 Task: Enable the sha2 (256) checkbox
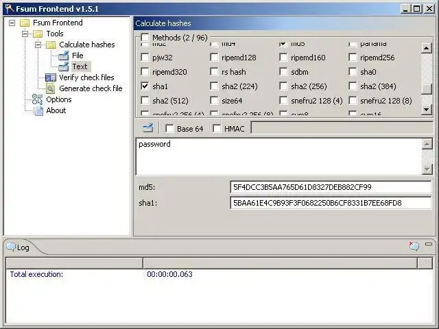coord(283,86)
